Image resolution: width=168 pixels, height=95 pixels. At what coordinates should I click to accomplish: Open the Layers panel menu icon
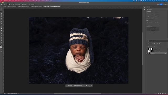coord(167,41)
